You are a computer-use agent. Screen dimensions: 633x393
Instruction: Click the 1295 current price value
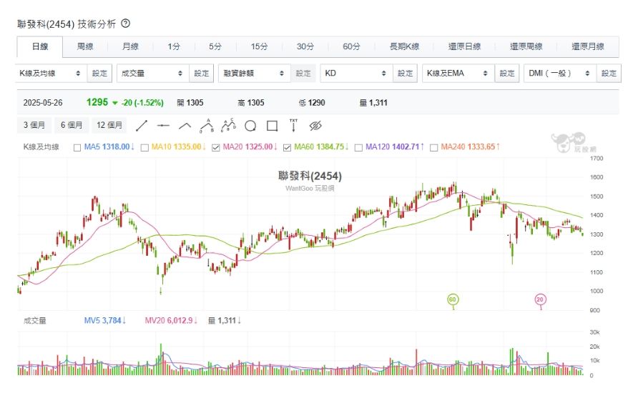pyautogui.click(x=97, y=102)
